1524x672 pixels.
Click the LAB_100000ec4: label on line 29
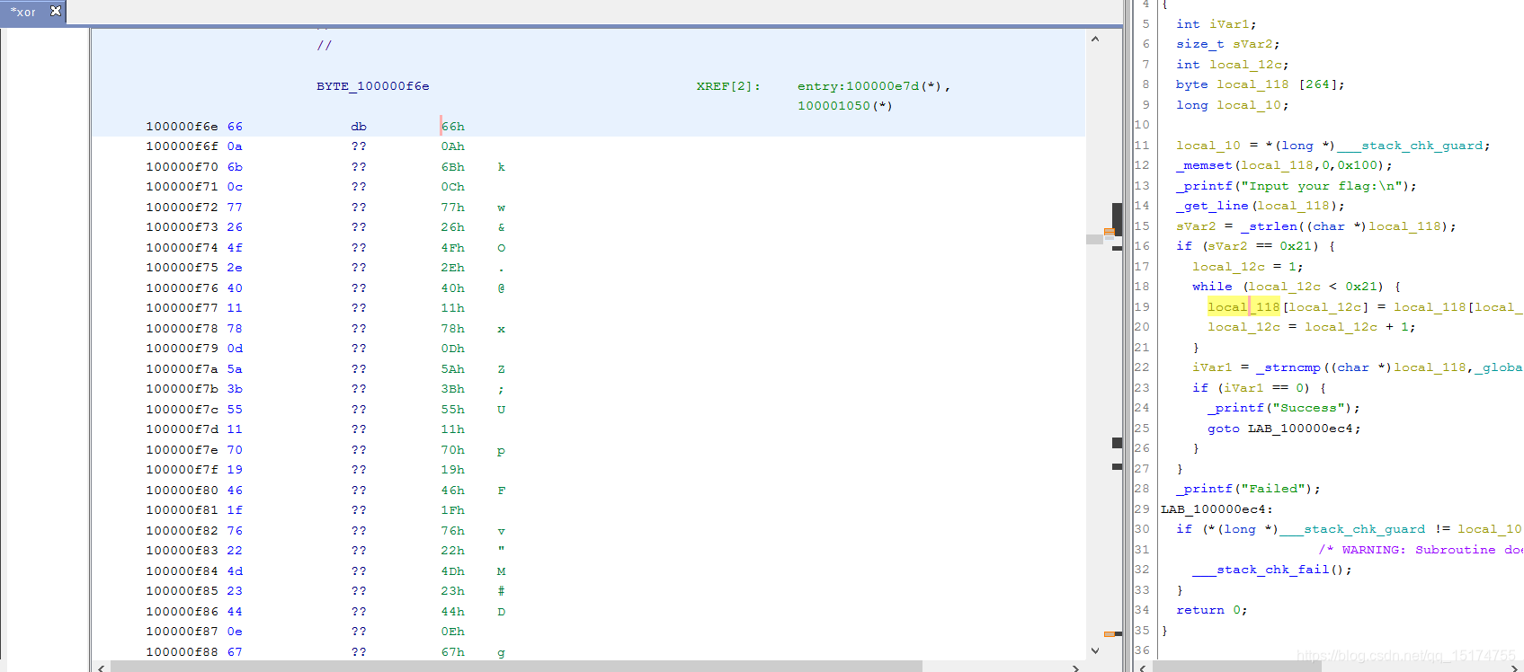coord(1217,509)
